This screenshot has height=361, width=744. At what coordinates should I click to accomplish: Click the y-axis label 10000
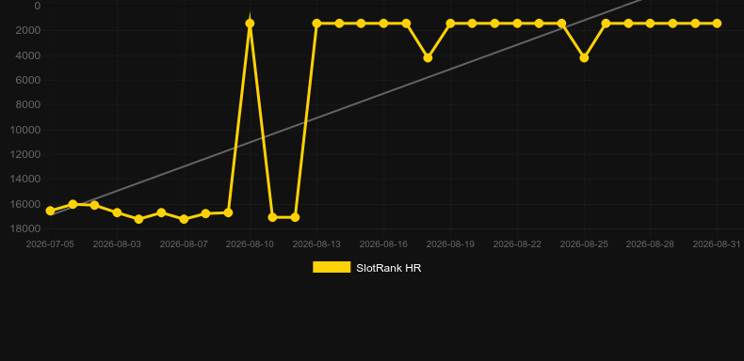(25, 130)
